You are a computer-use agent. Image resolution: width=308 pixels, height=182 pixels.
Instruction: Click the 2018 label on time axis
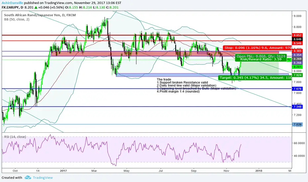click(x=259, y=171)
